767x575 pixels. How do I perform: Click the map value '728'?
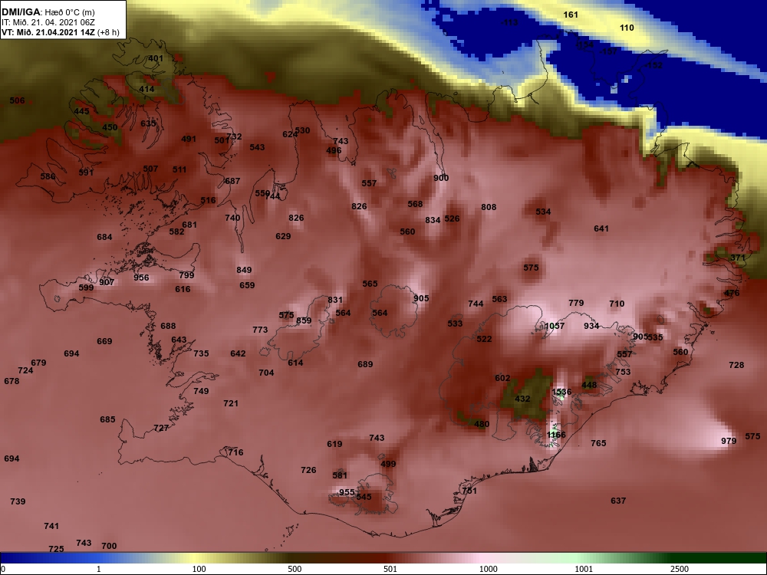(x=736, y=365)
